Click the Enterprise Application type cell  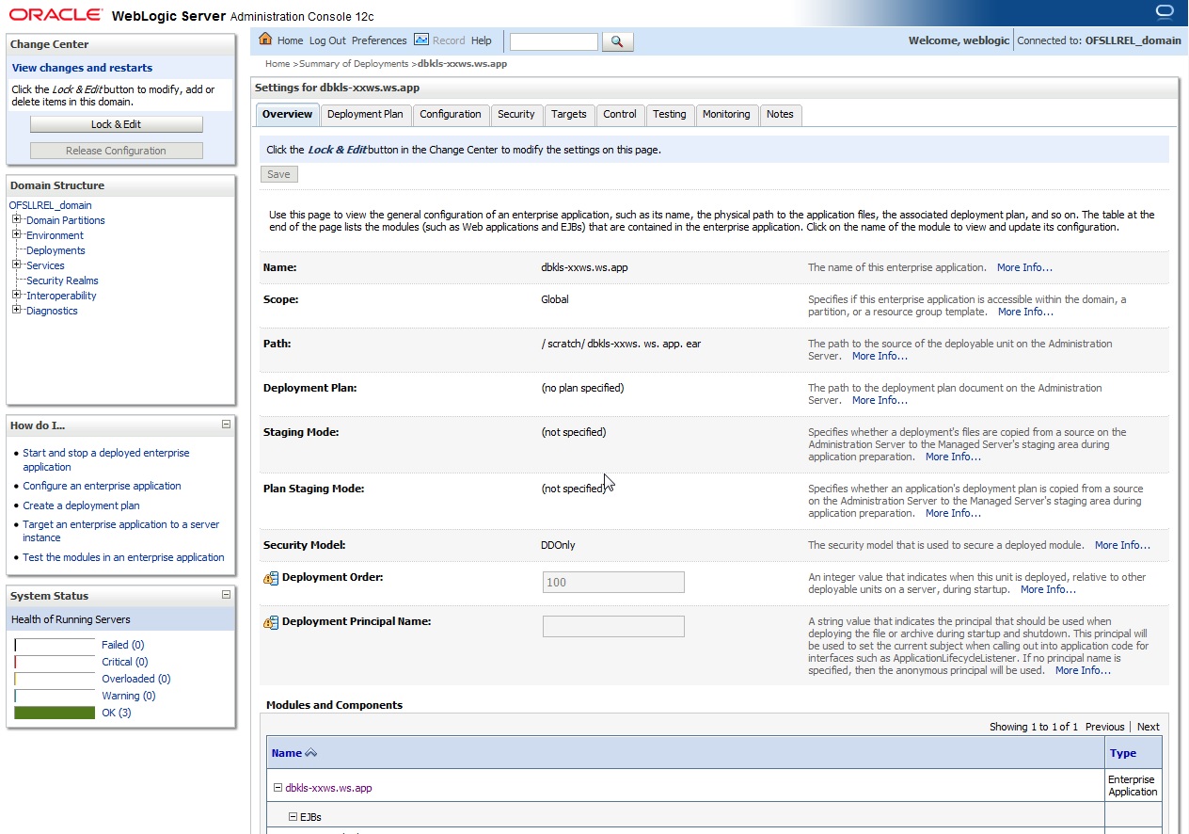[1133, 786]
